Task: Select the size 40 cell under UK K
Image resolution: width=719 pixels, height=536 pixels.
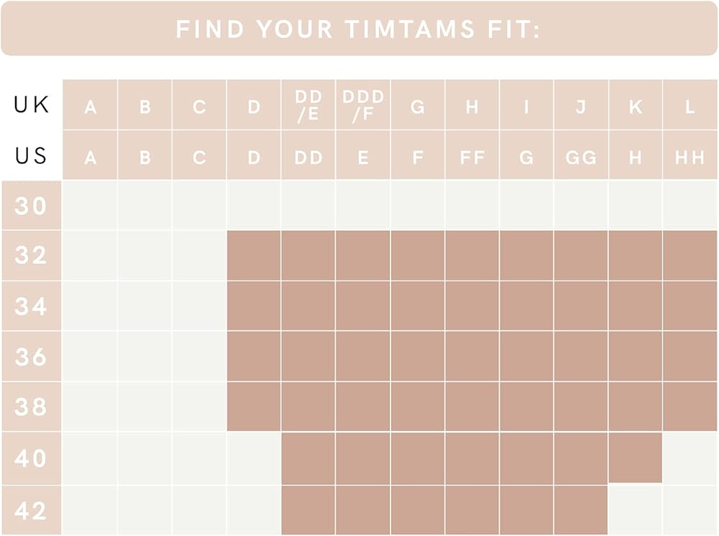Action: click(x=636, y=458)
